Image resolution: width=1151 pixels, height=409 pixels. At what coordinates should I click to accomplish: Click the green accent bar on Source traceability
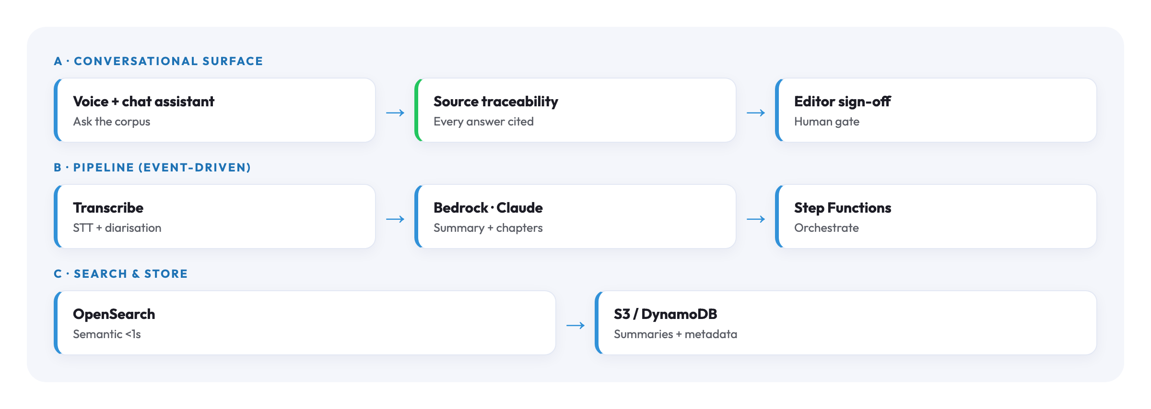(417, 110)
